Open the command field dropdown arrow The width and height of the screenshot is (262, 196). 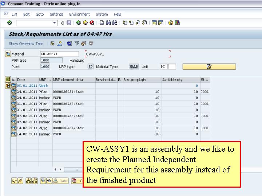(x=54, y=23)
